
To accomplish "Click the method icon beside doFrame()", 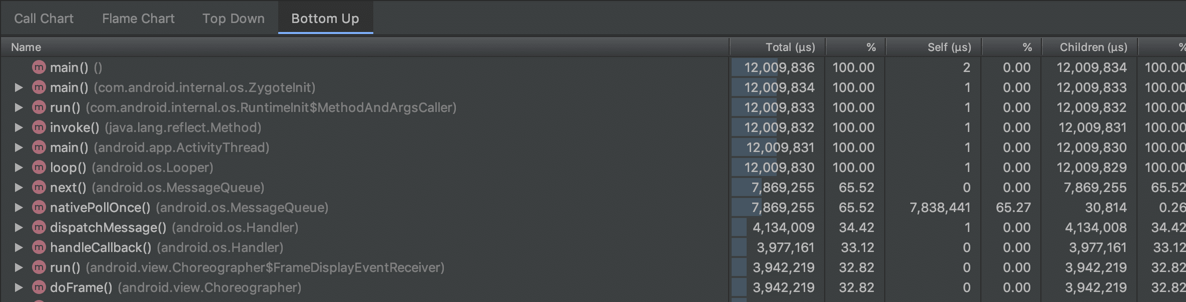I will click(39, 287).
